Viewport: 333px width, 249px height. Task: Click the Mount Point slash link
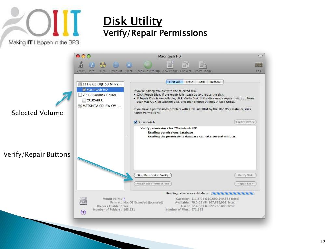[124, 199]
